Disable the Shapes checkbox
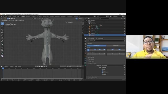Screen dimensions: 168x94 coord(102,71)
